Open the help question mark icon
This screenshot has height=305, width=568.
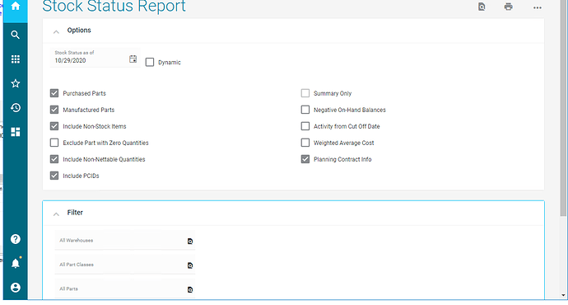pos(15,239)
